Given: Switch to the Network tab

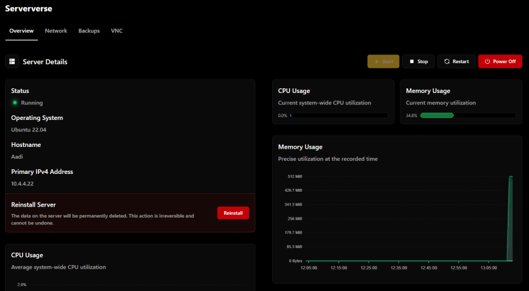Looking at the screenshot, I should [x=56, y=30].
